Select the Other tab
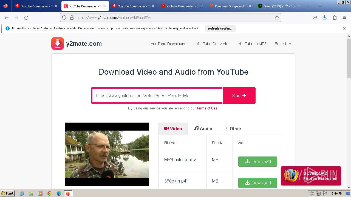This screenshot has width=351, height=197. point(233,129)
